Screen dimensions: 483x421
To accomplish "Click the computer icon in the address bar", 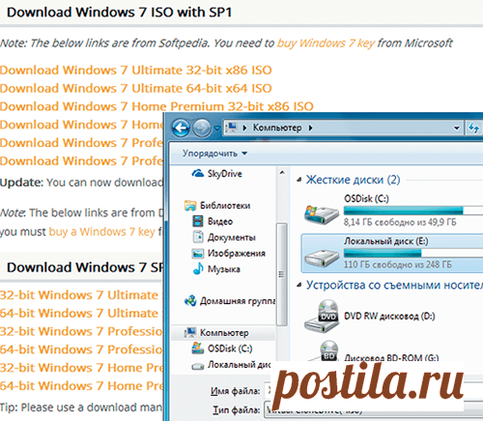I will 231,127.
